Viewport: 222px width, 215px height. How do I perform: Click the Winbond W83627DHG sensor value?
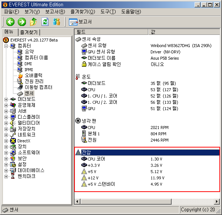coord(181,46)
